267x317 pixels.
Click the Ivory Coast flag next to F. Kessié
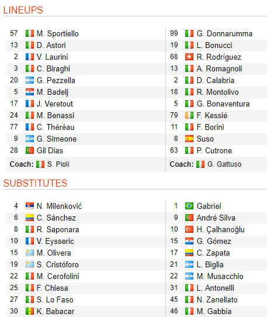pos(189,115)
